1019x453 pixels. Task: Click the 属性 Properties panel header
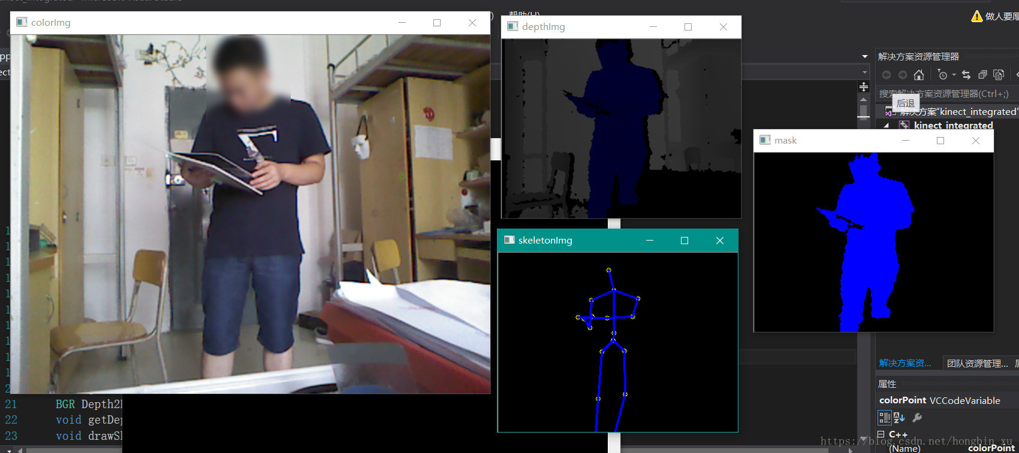[947, 384]
